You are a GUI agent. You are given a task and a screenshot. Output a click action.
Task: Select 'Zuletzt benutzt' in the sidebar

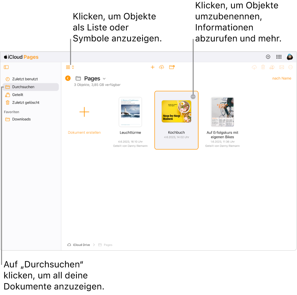point(30,79)
